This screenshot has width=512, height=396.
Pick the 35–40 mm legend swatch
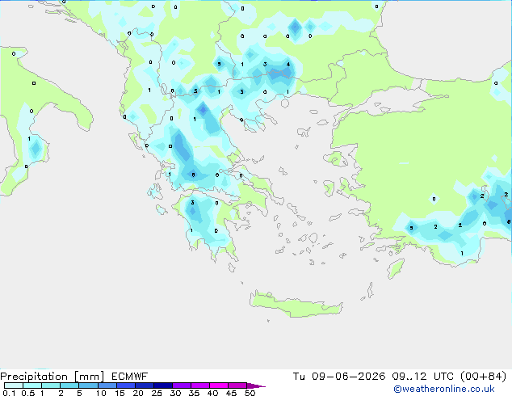(x=200, y=385)
